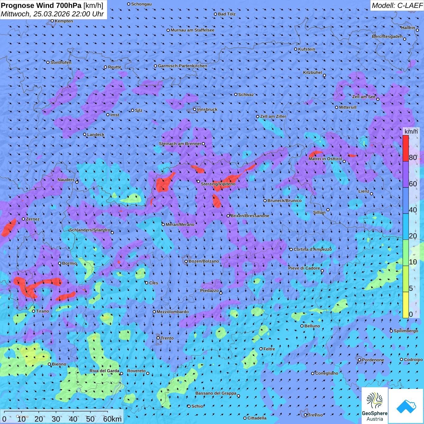The height and width of the screenshot is (424, 424).
Task: Click the Bienno location dot
Action: click(x=49, y=364)
